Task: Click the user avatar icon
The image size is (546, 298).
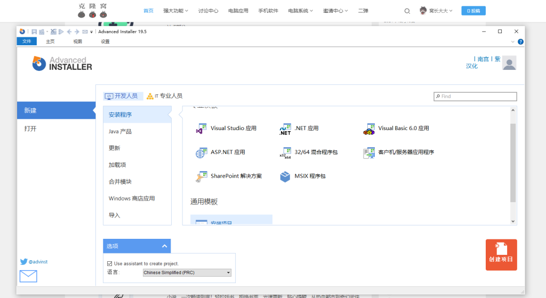Action: point(509,63)
